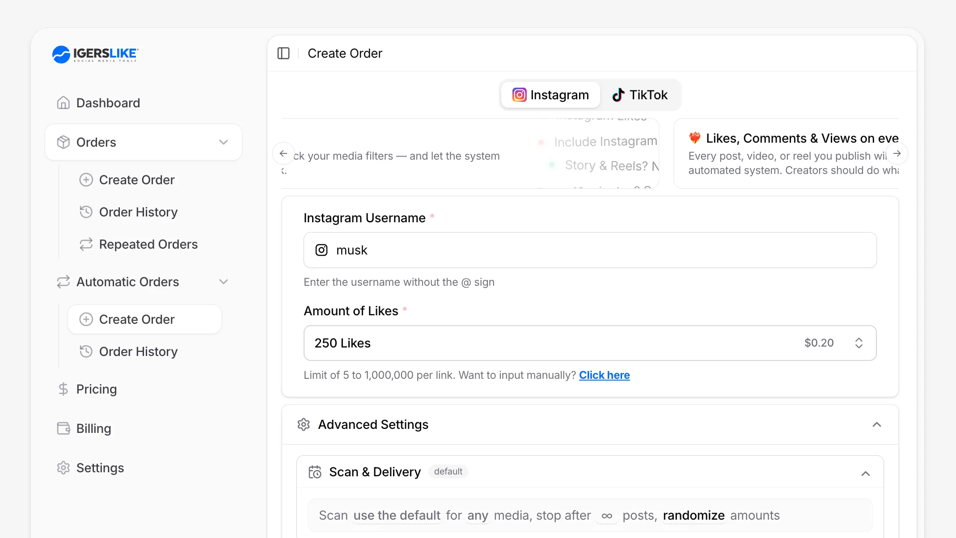
Task: Click the 'Likes, Comments & Views' promo card
Action: (x=787, y=153)
